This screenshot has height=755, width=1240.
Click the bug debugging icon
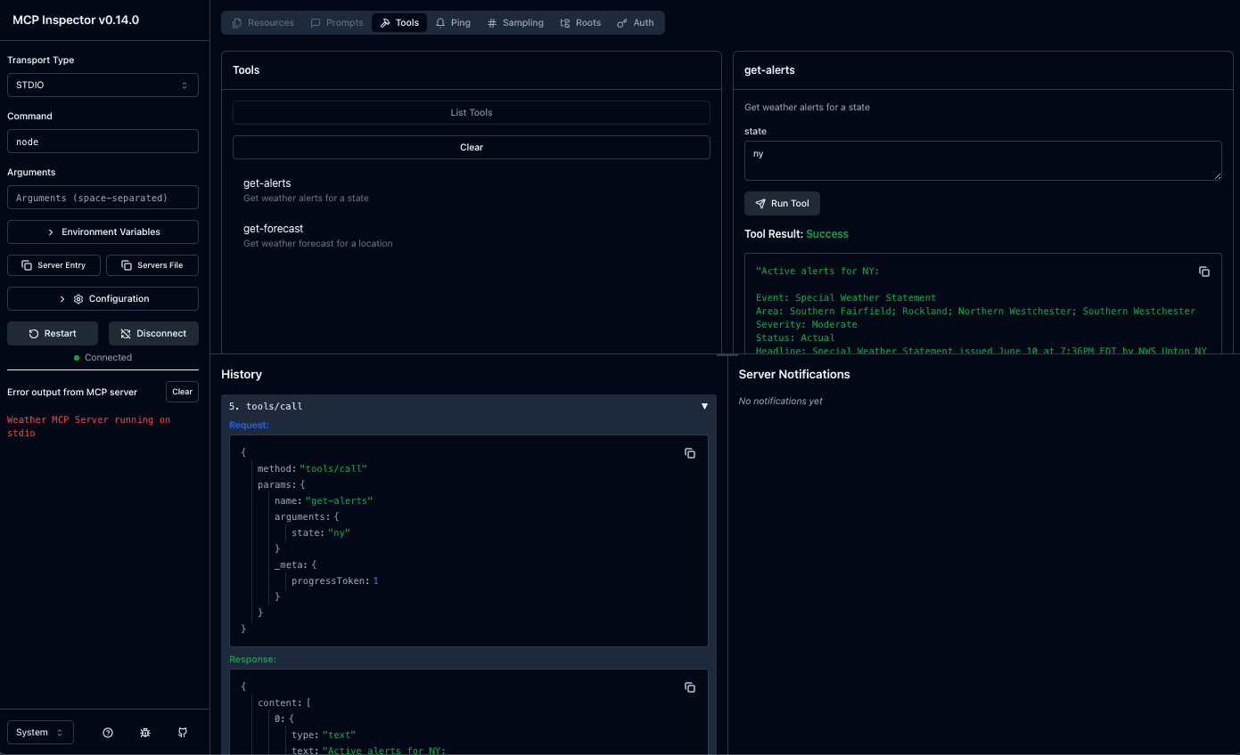145,733
